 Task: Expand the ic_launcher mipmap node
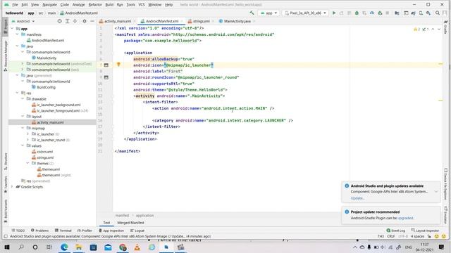pyautogui.click(x=28, y=134)
